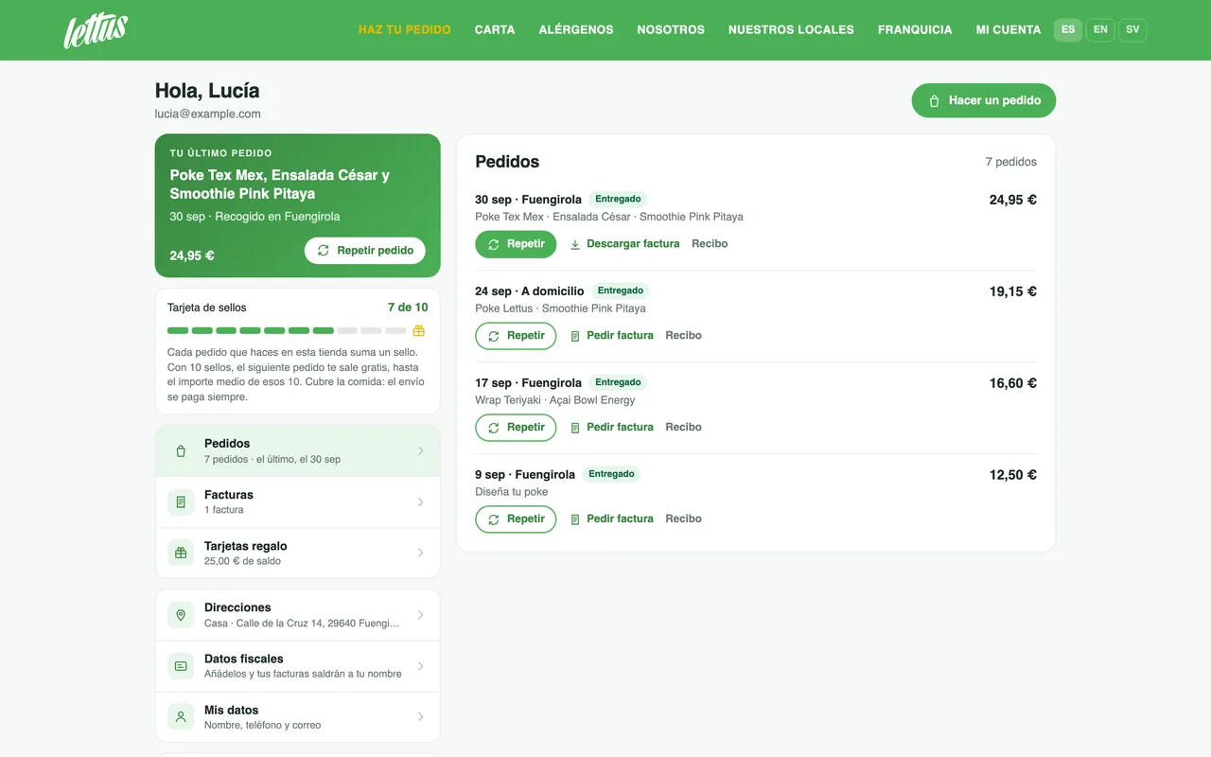Request invoice for 9 sep order
This screenshot has height=757, width=1211.
[611, 519]
